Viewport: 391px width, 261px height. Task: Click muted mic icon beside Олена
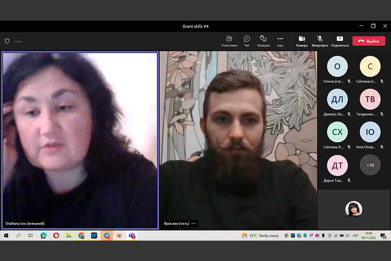click(349, 81)
